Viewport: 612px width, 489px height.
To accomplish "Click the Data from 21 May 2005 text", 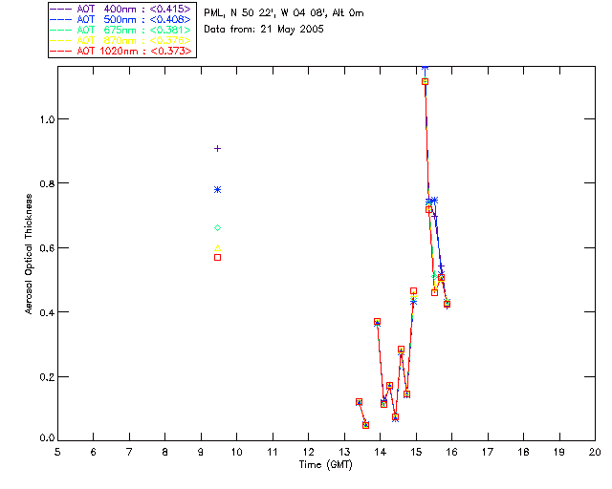I will tap(264, 30).
